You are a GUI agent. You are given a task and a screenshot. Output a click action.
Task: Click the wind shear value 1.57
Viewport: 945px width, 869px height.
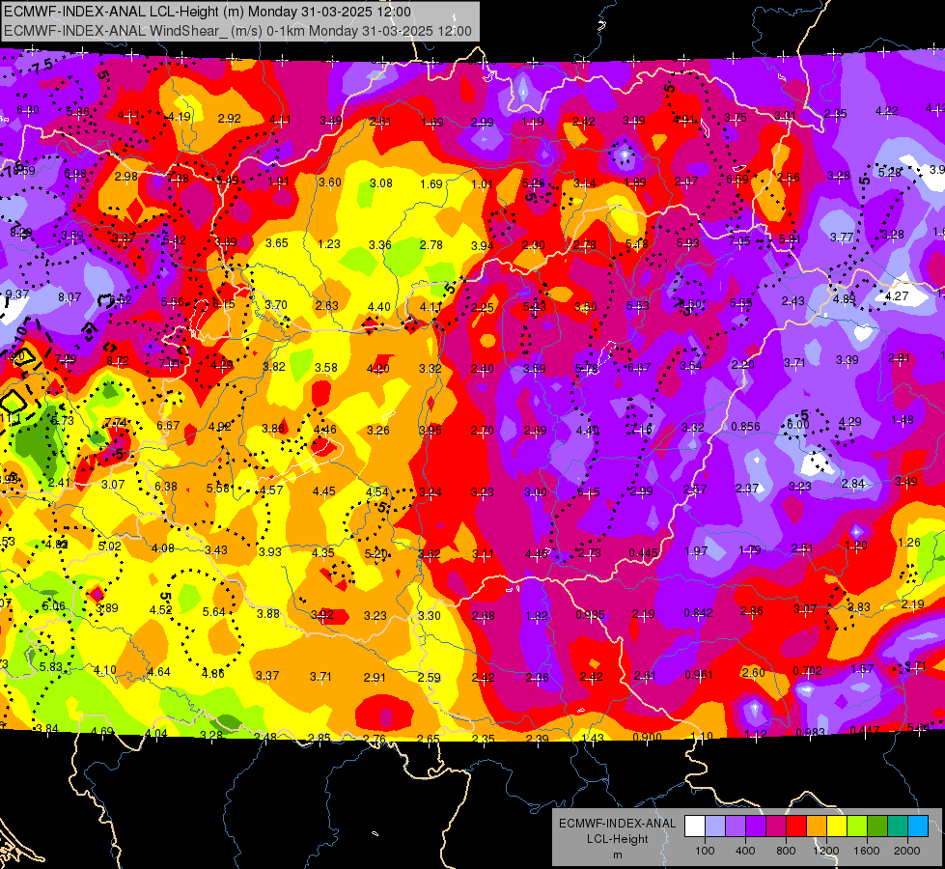862,669
